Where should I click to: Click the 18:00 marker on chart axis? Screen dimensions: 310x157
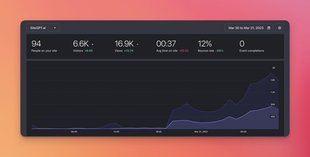[158, 132]
